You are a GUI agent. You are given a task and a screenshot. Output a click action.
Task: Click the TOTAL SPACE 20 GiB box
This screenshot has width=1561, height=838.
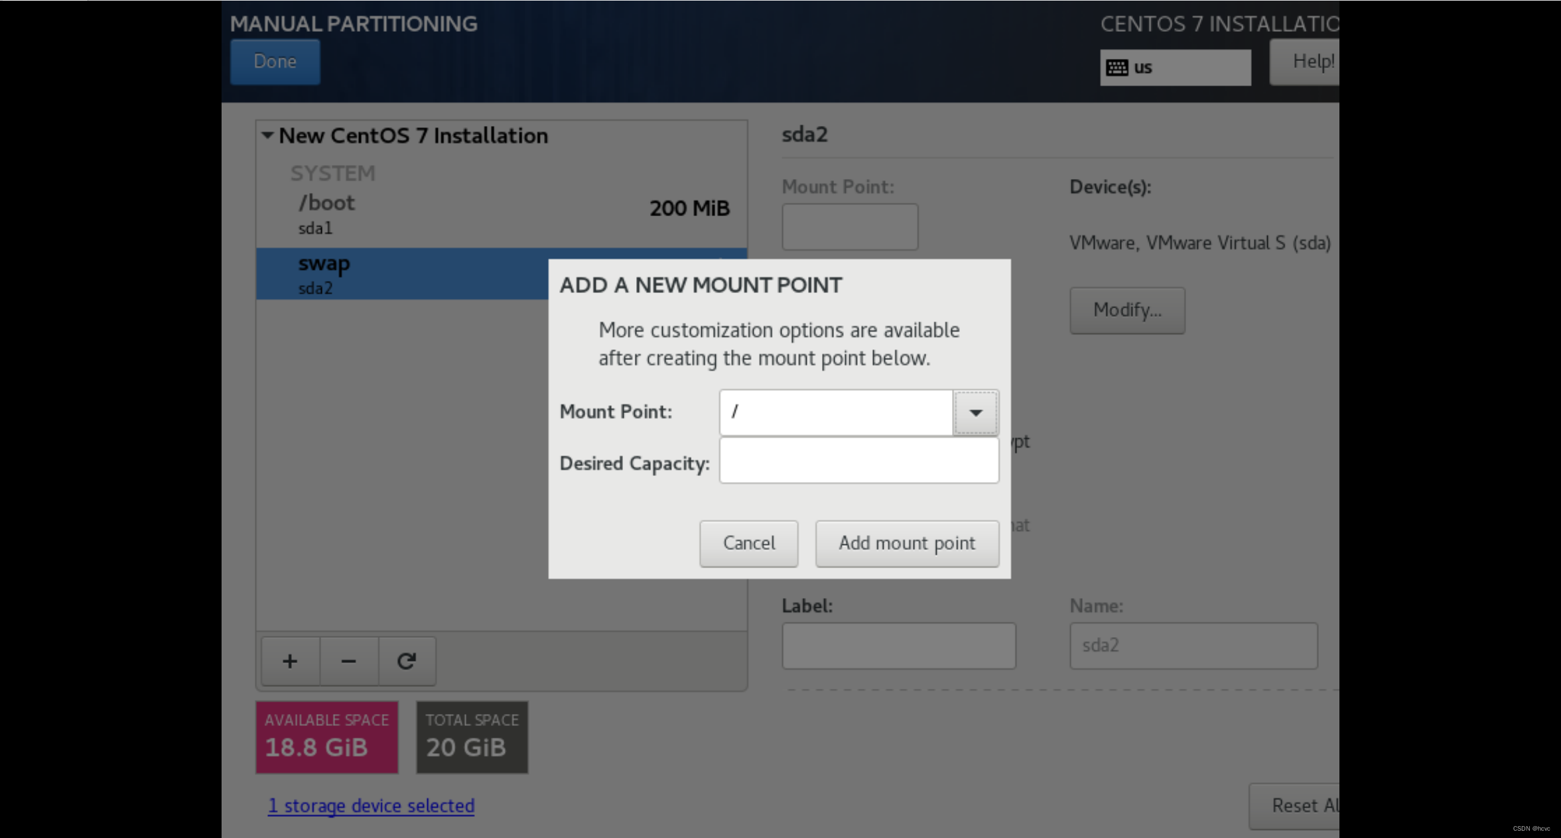472,737
